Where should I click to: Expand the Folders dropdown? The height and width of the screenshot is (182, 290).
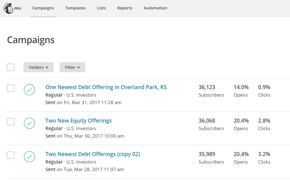click(39, 67)
